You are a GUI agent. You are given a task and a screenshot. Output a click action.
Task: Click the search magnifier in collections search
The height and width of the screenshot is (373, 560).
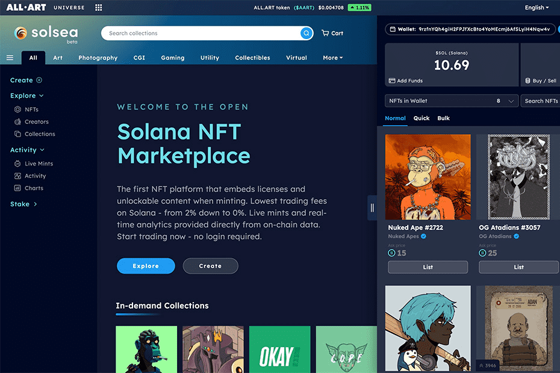click(306, 33)
